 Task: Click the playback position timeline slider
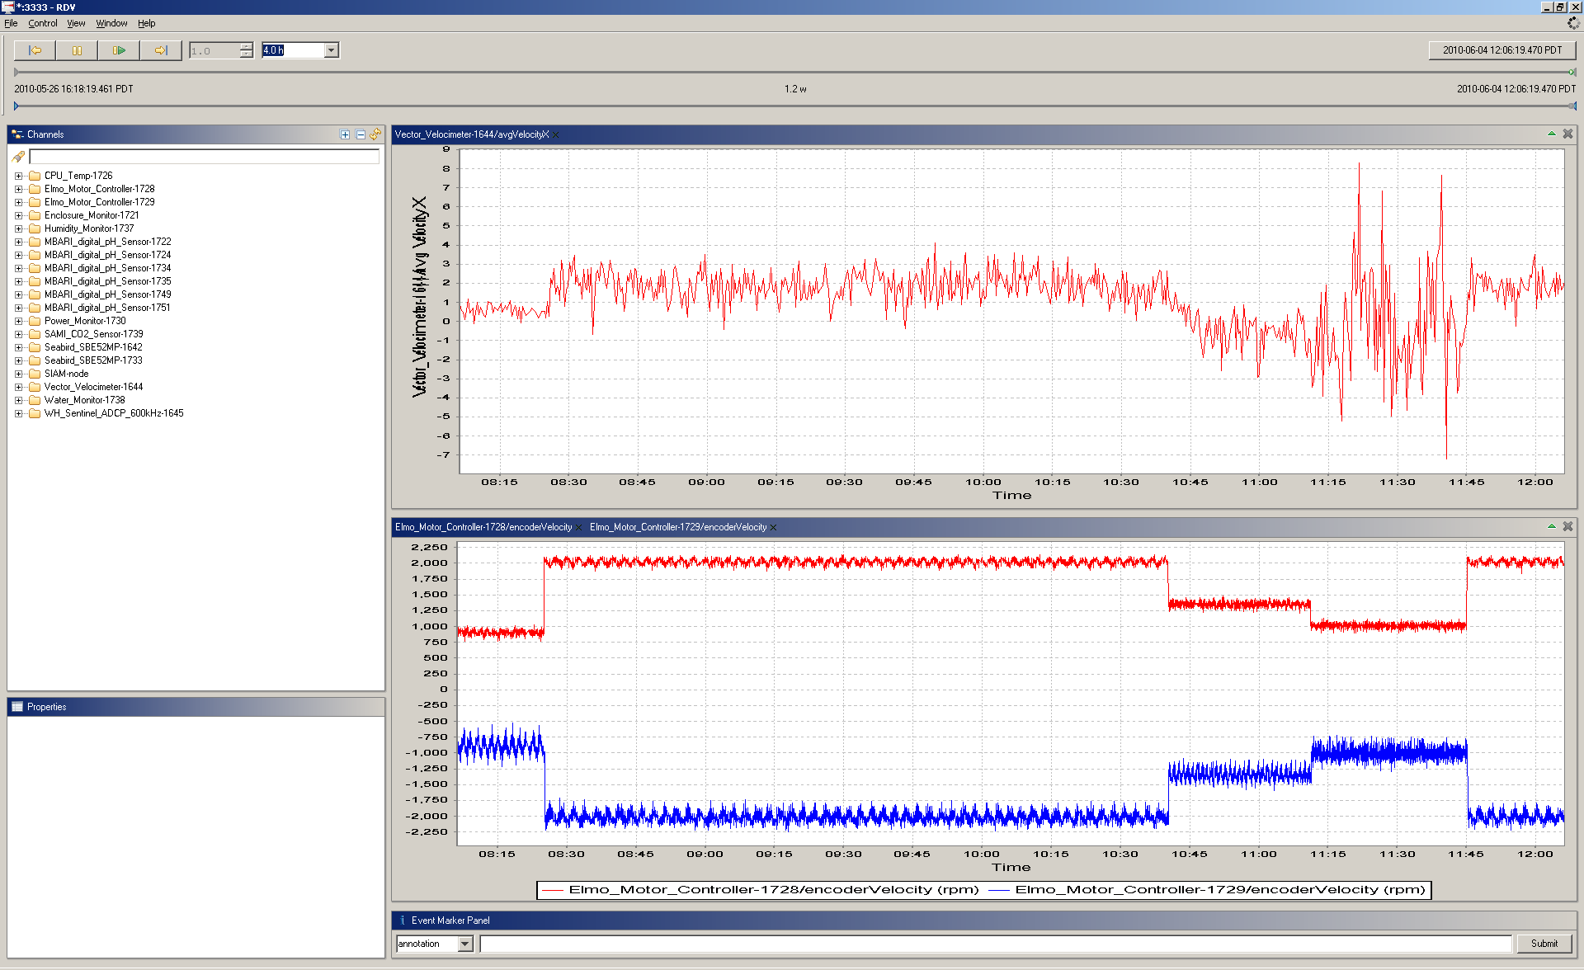point(794,73)
